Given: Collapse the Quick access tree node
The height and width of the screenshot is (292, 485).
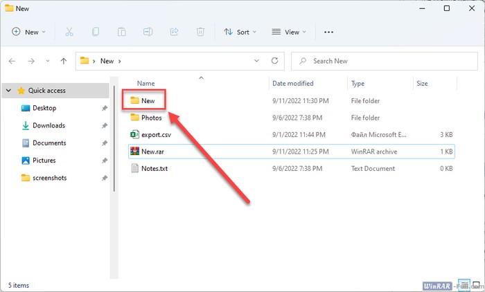Looking at the screenshot, I should [x=8, y=91].
